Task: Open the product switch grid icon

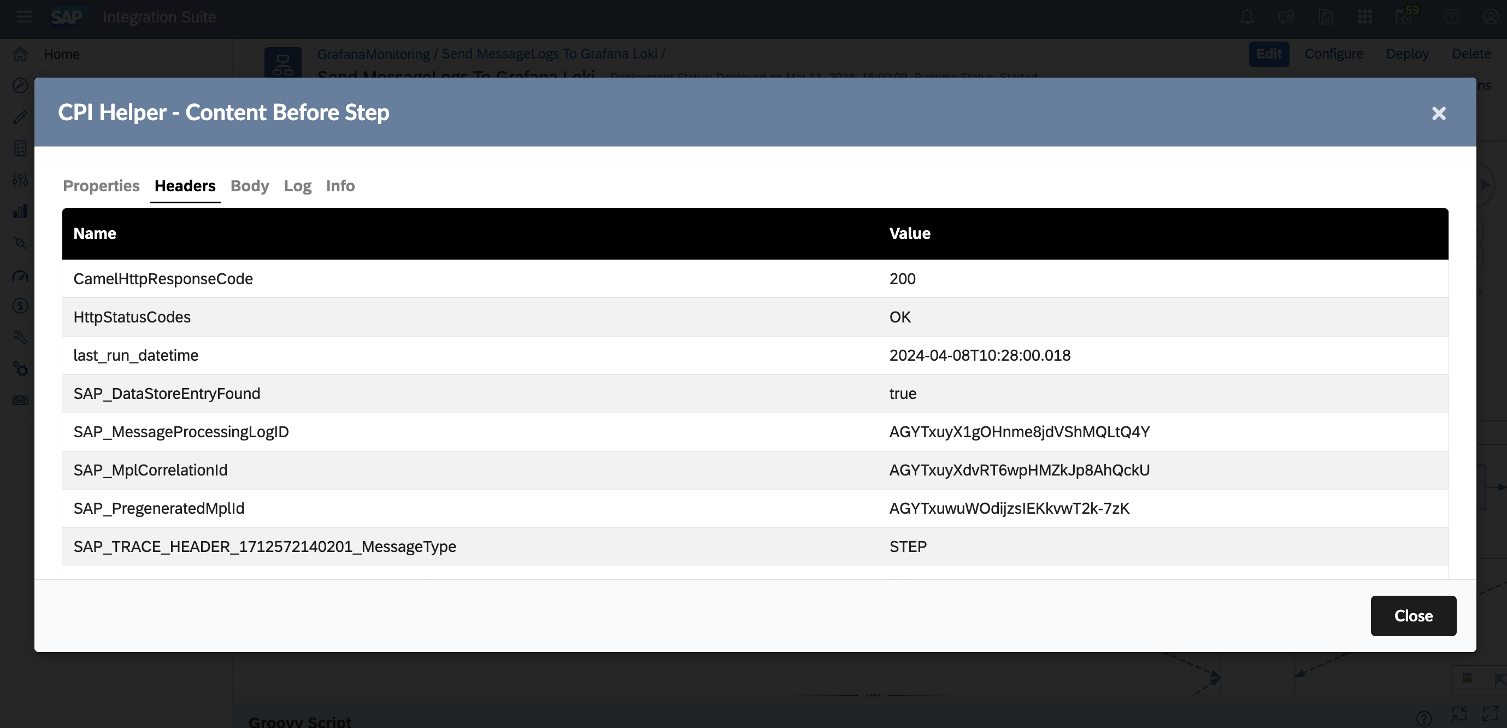Action: tap(1364, 17)
